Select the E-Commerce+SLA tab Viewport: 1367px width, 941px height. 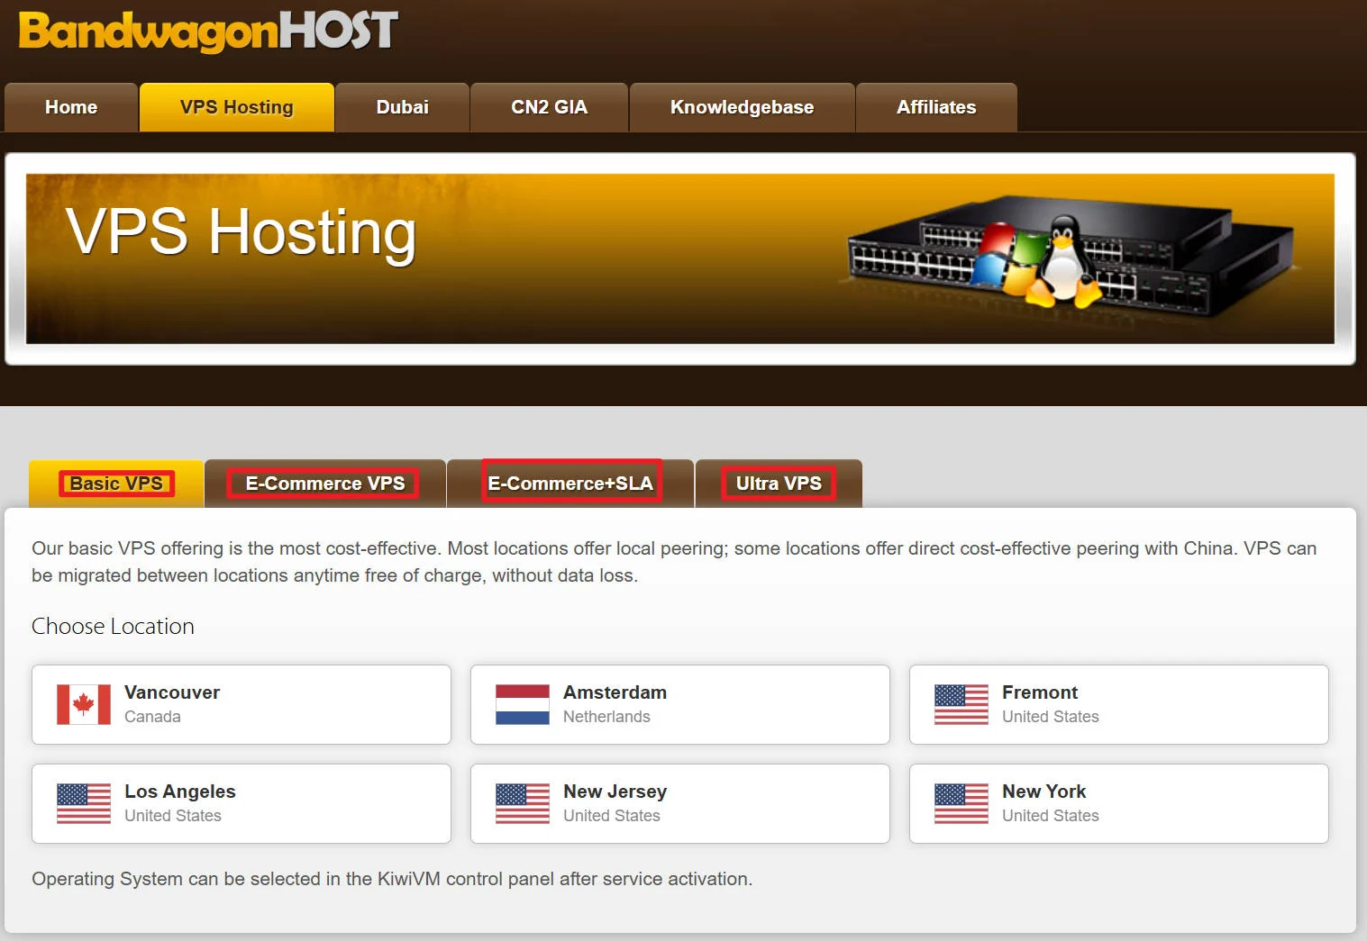570,484
